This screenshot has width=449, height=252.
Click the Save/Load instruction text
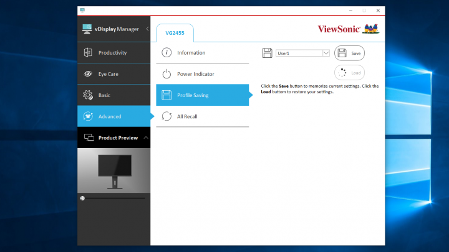click(x=319, y=89)
